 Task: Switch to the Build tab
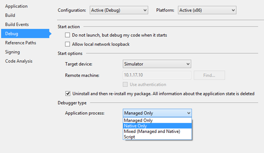coord(10,15)
